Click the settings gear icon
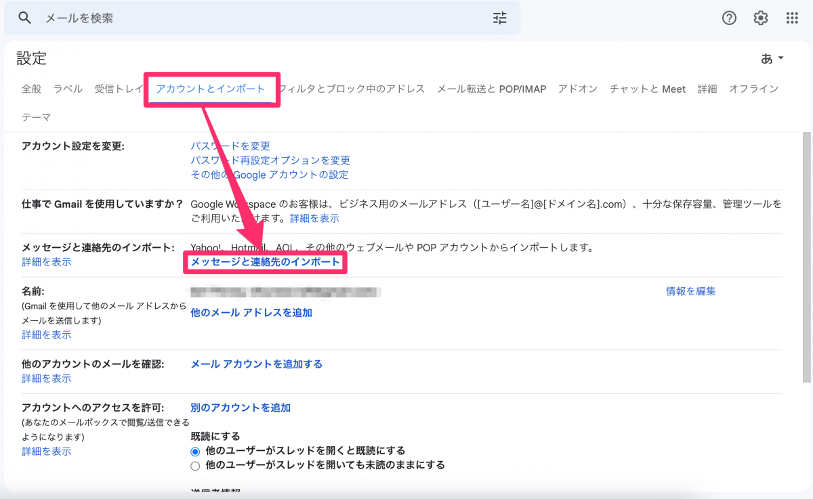 click(x=759, y=18)
